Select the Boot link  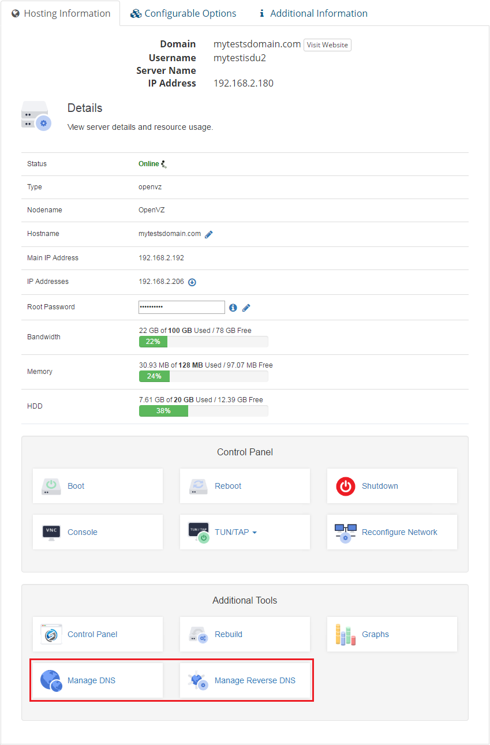[76, 486]
